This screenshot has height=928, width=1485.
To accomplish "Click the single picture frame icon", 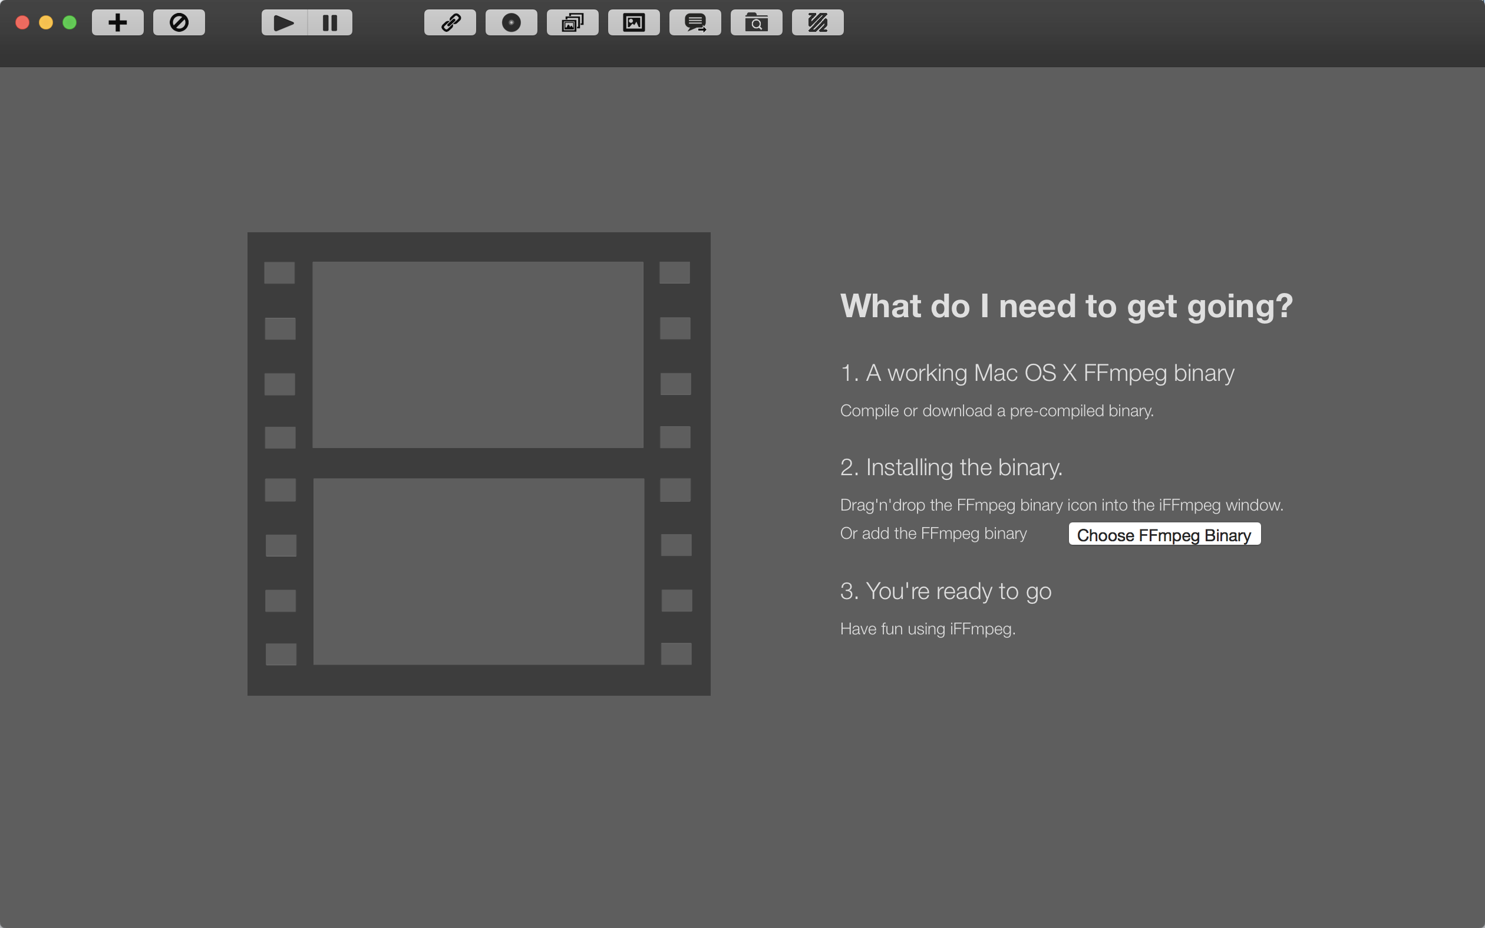I will pyautogui.click(x=633, y=23).
